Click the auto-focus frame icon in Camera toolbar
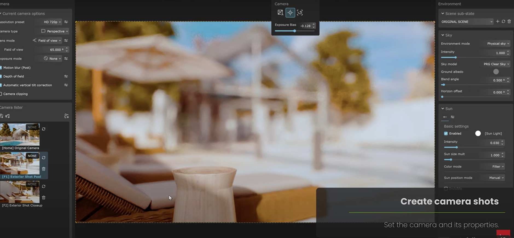This screenshot has width=514, height=238. 300,13
